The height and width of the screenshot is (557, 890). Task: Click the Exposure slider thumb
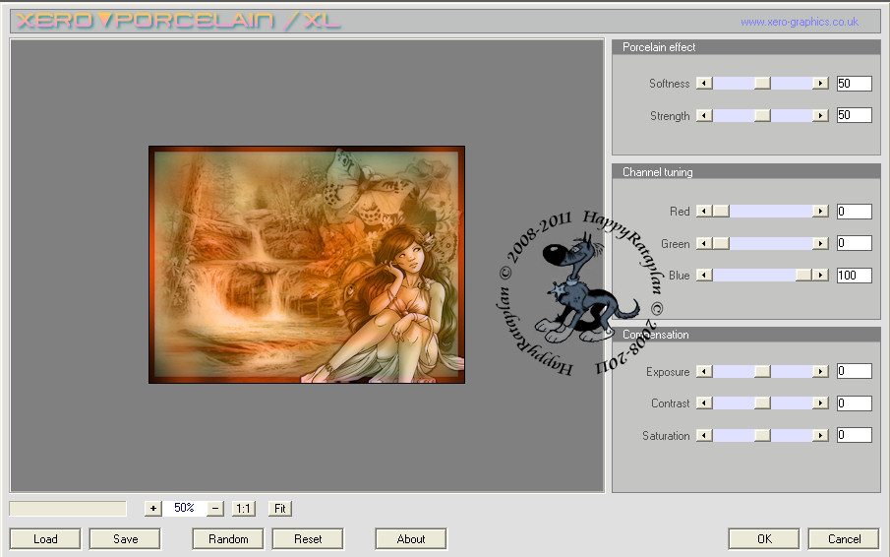(x=762, y=371)
